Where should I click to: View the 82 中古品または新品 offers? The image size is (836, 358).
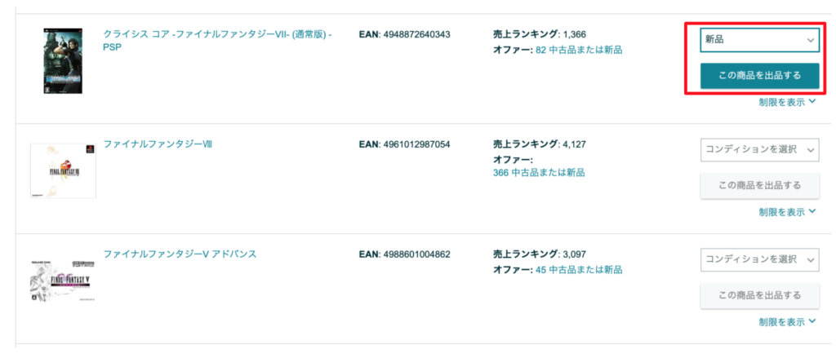click(579, 50)
